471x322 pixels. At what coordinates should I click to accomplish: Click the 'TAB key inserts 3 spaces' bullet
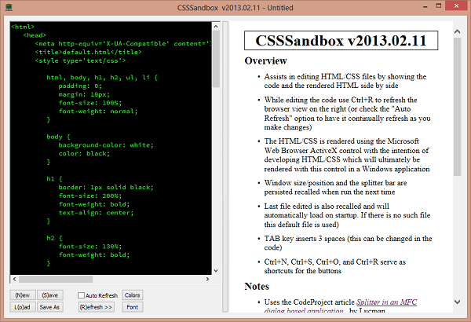(348, 243)
